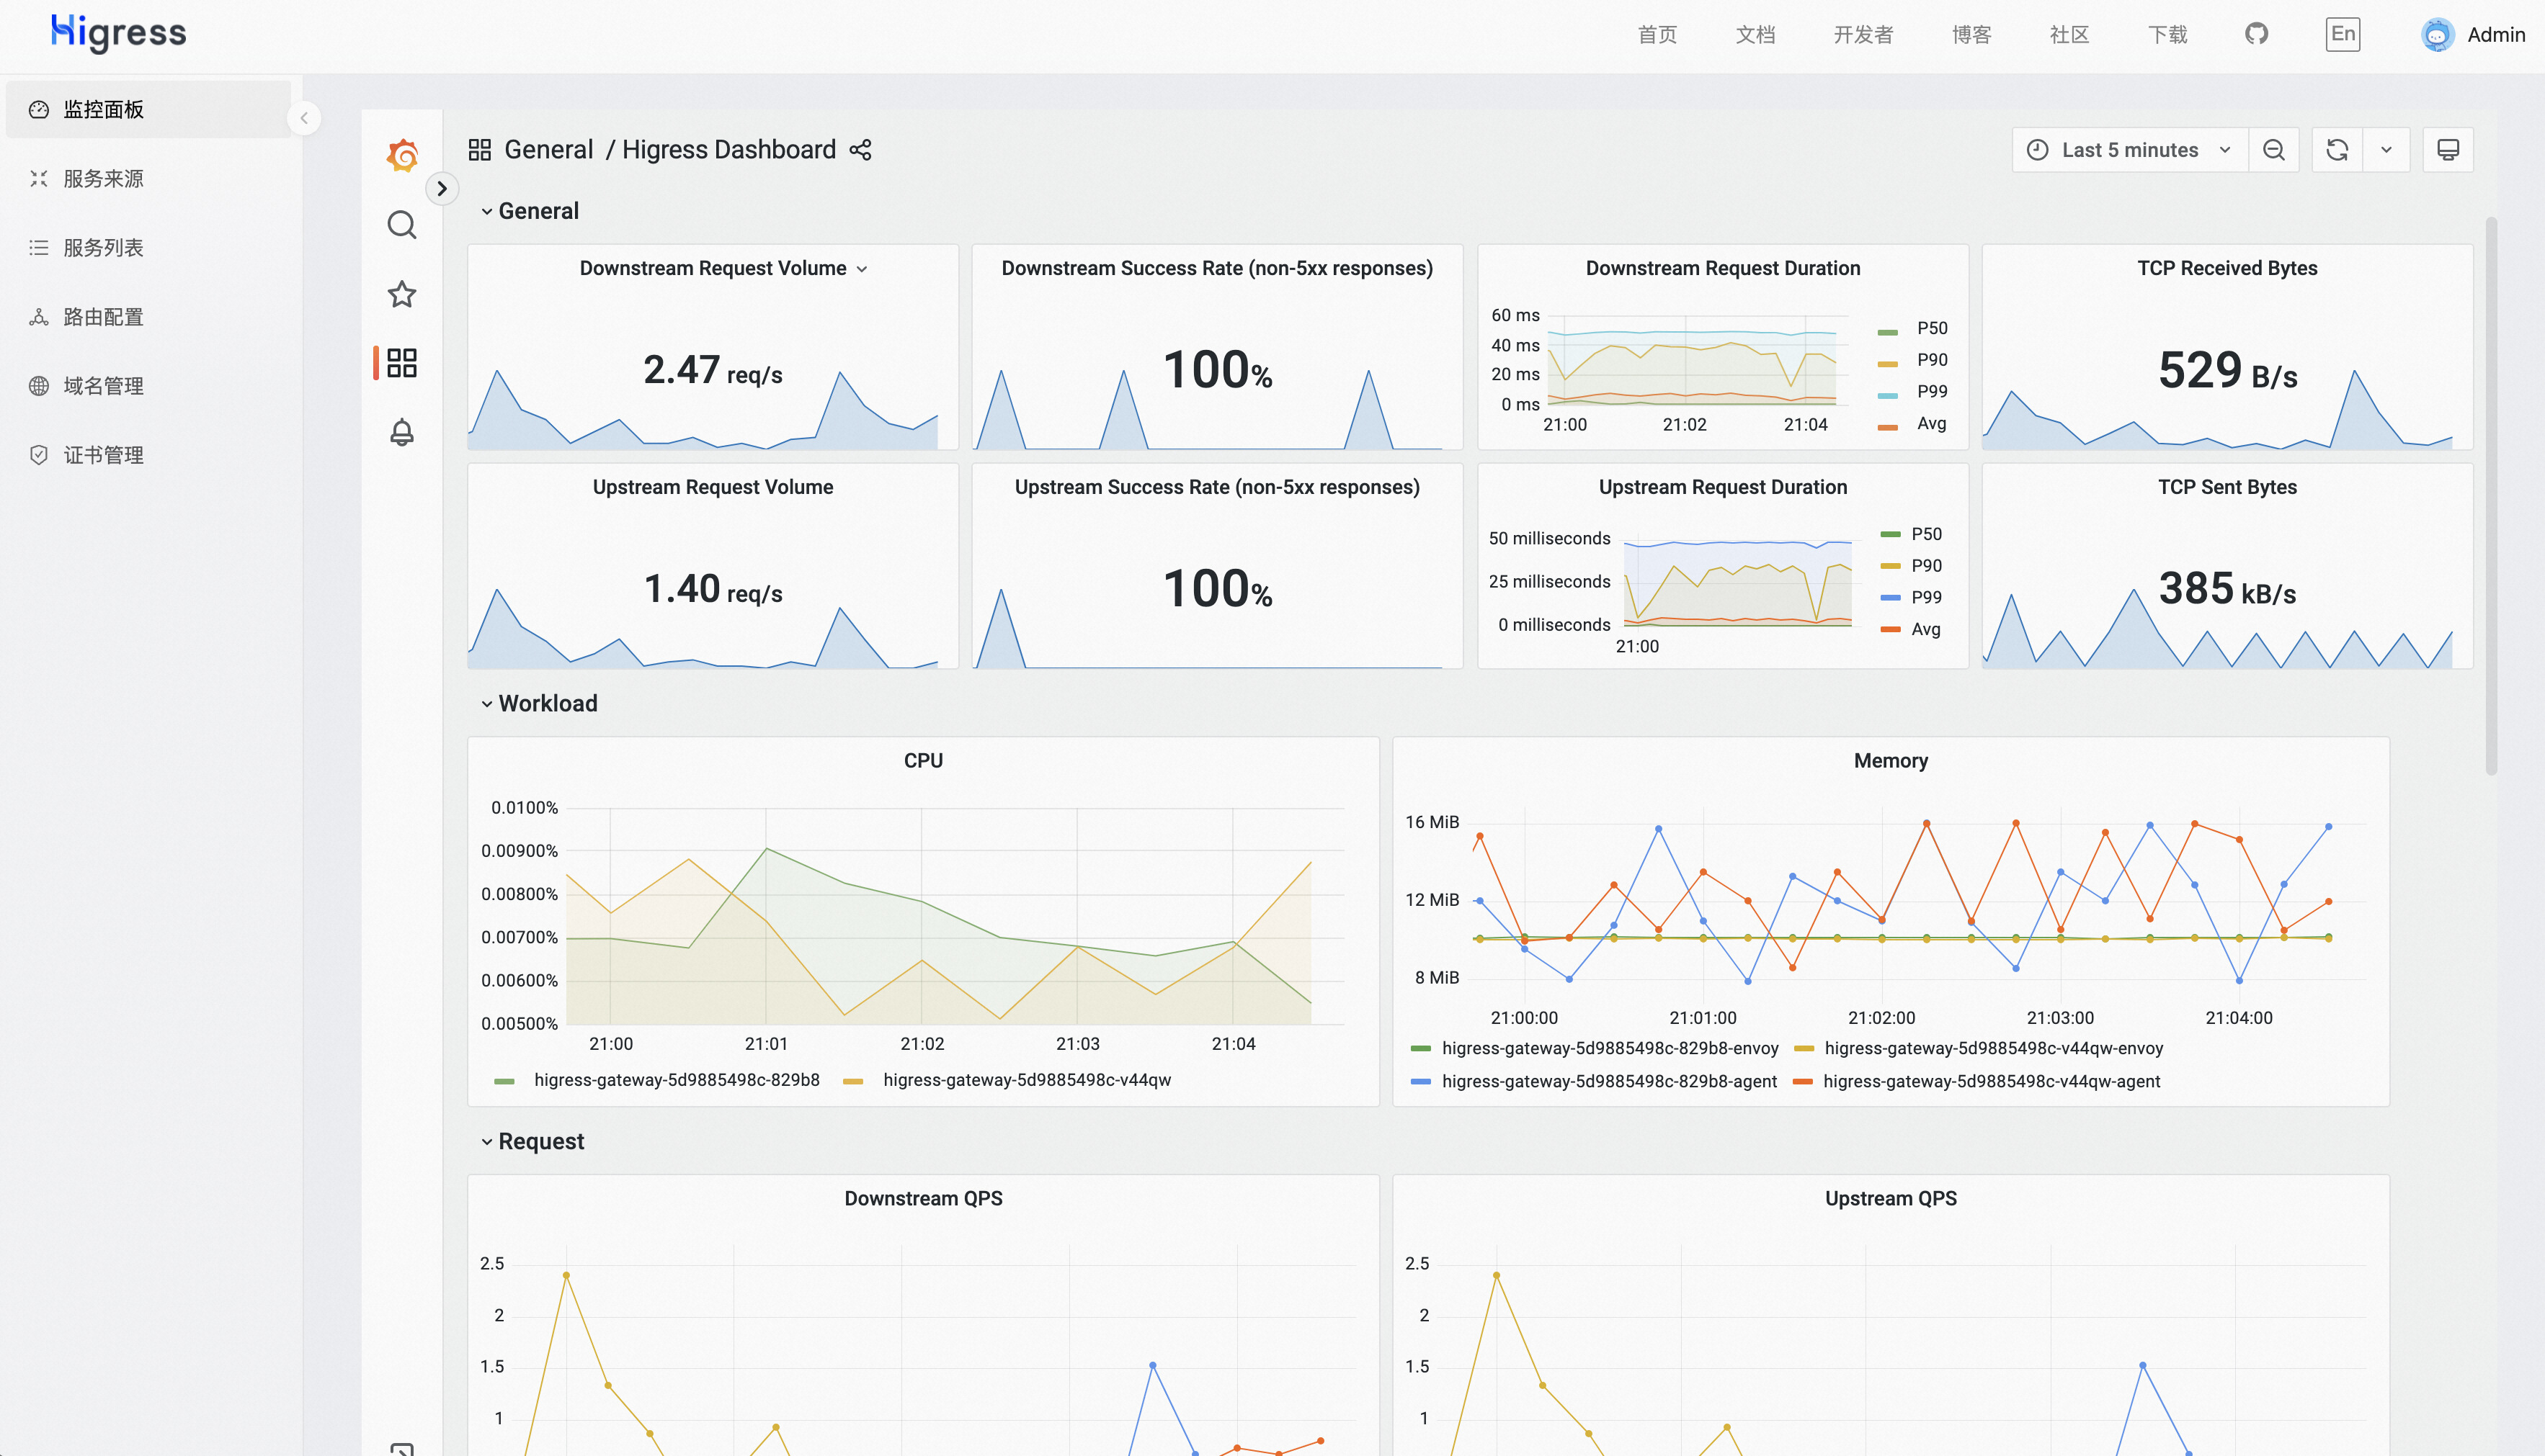Open the dashboards grid icon
The height and width of the screenshot is (1456, 2545).
401,362
